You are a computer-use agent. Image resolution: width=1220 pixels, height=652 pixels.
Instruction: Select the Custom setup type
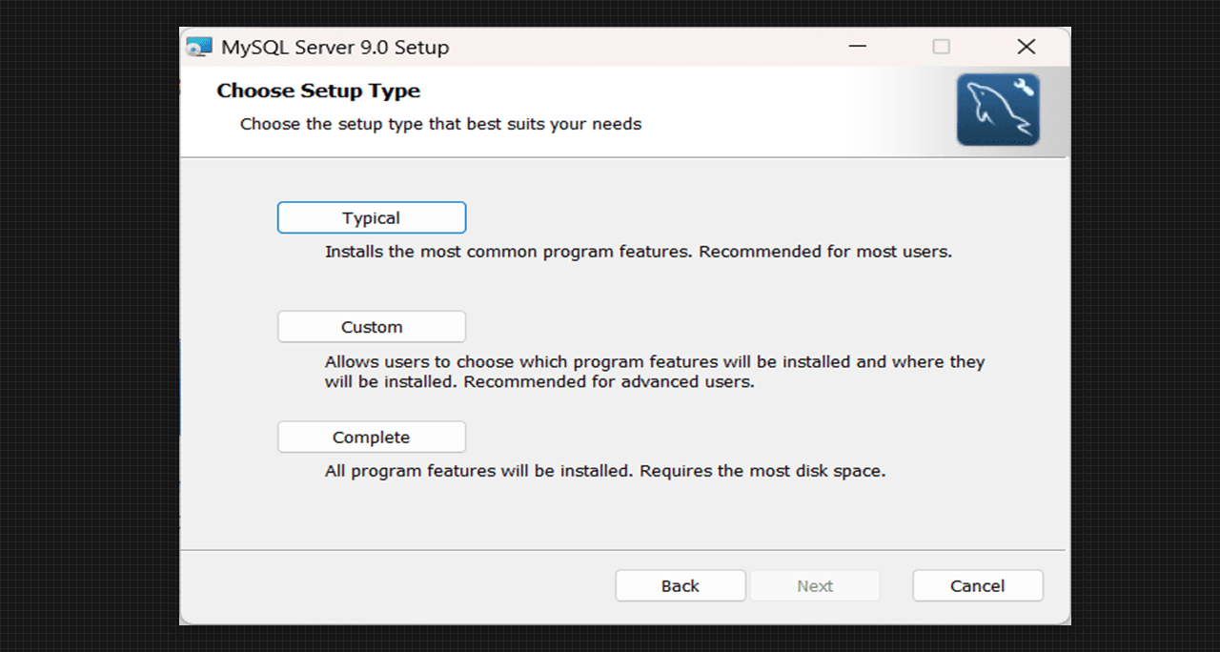[x=371, y=327]
